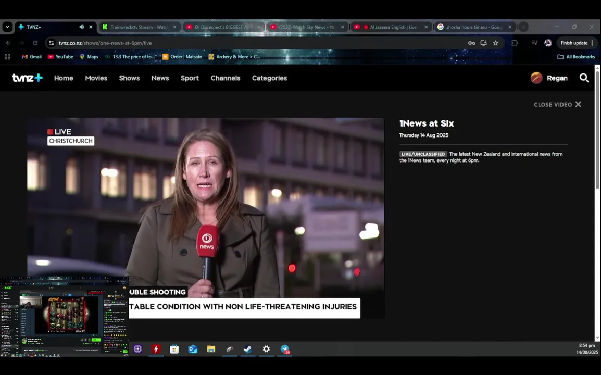Open the Channels menu item
Viewport: 601px width, 375px height.
tap(226, 78)
